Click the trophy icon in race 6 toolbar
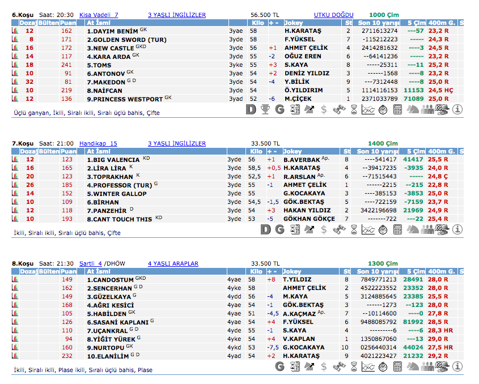This screenshot has height=384, width=479. 265,110
